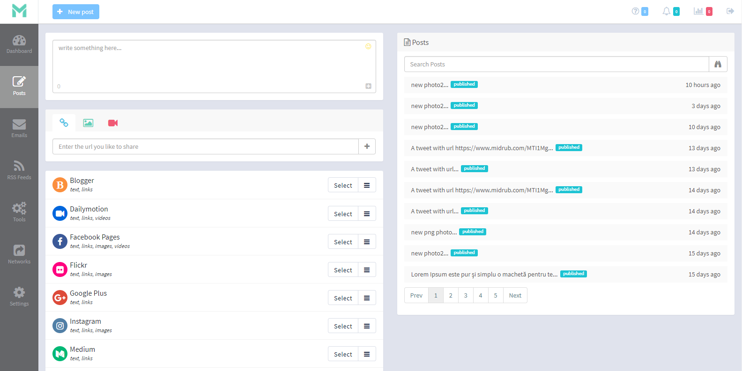Open the help question mark icon
Image resolution: width=742 pixels, height=371 pixels.
pos(635,11)
